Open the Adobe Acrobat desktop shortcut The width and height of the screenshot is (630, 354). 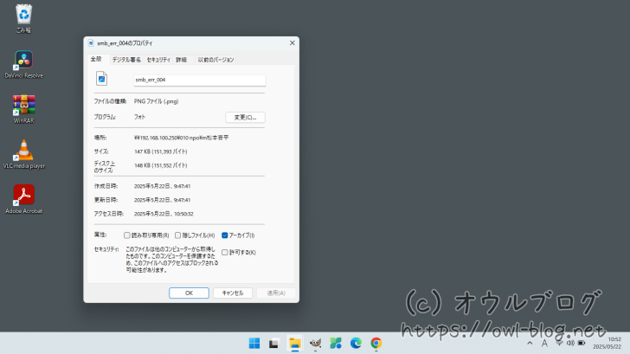(x=23, y=199)
